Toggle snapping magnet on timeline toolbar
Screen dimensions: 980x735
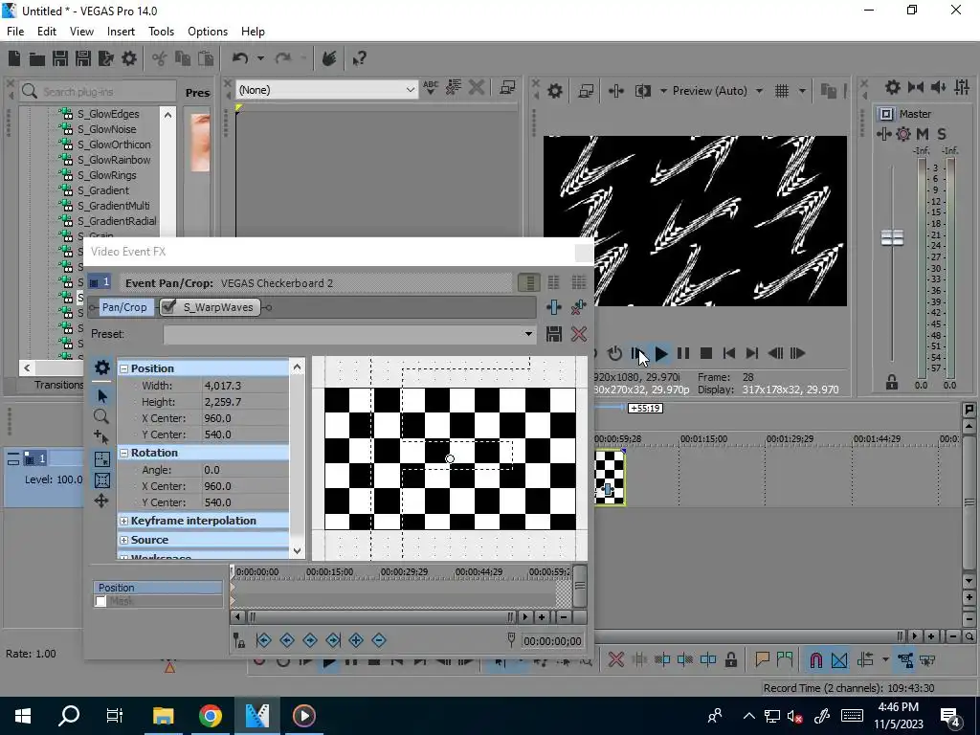pos(816,660)
